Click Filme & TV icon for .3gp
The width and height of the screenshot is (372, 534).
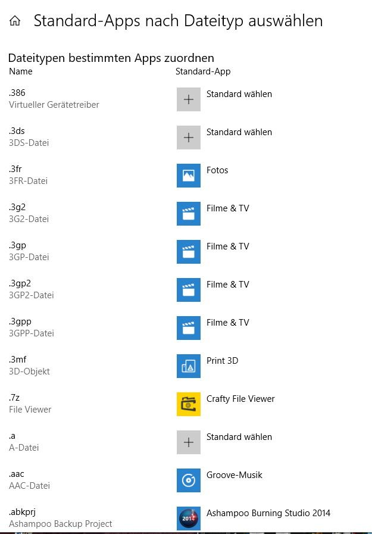tap(189, 252)
